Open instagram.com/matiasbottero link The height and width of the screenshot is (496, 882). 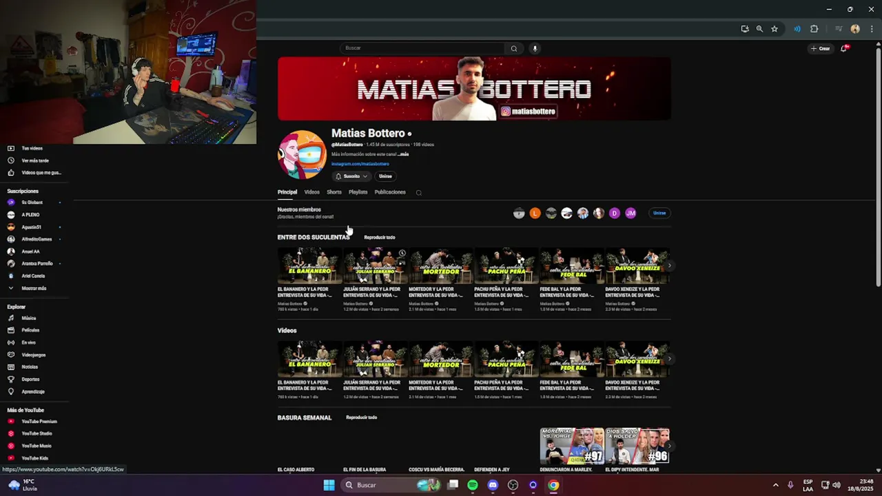[360, 164]
